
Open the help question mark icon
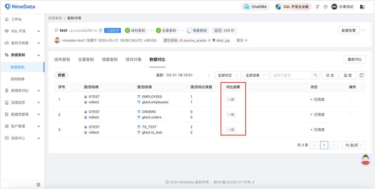point(326,7)
